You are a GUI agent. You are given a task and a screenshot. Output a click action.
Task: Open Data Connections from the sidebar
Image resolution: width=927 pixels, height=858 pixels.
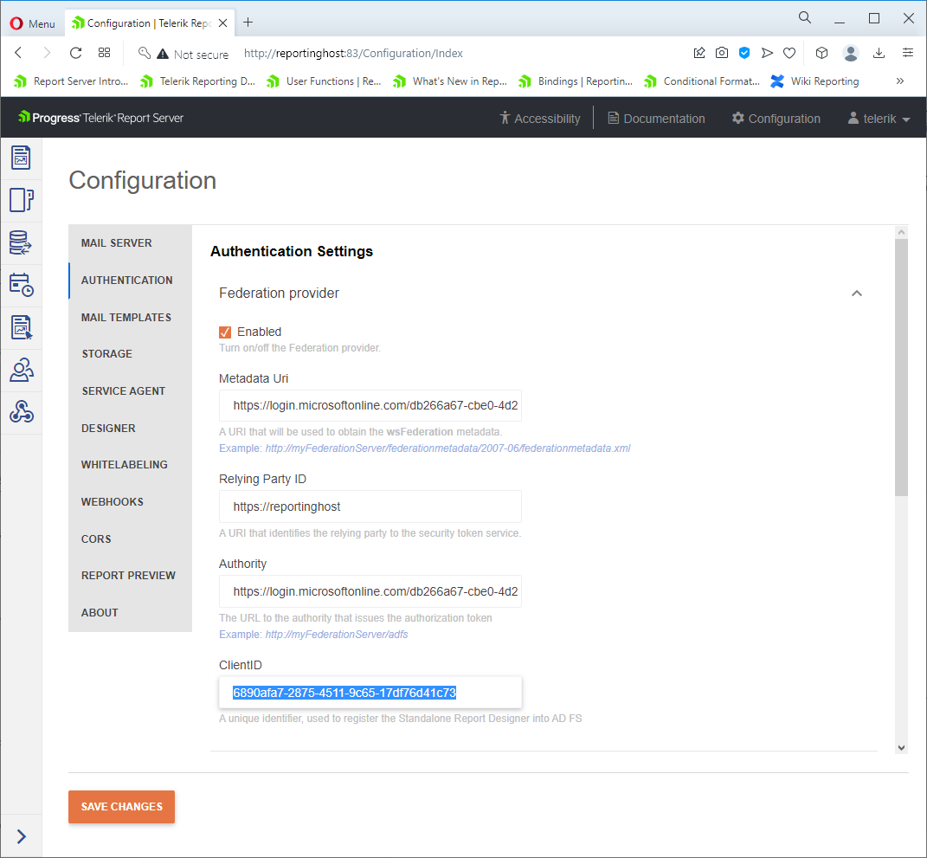[22, 242]
